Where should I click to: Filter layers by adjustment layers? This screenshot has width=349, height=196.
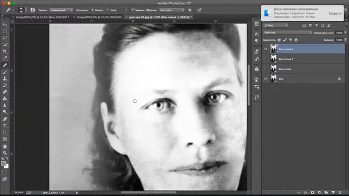(310, 26)
